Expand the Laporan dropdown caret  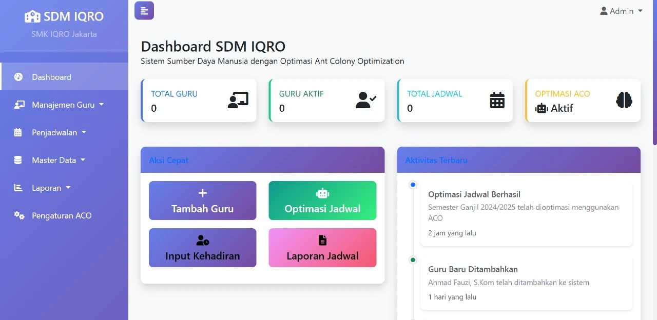click(68, 187)
